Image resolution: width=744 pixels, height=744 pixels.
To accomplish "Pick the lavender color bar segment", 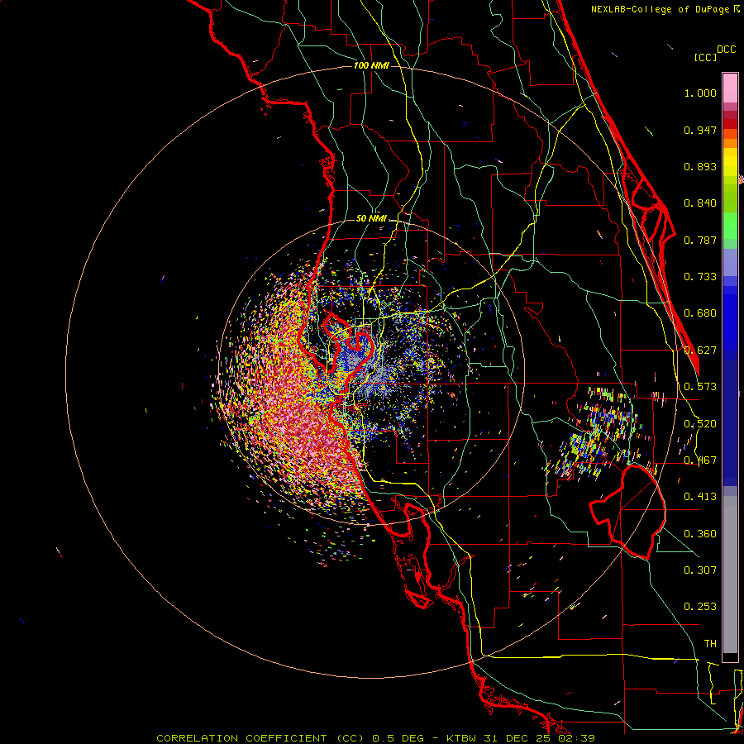I will (730, 262).
